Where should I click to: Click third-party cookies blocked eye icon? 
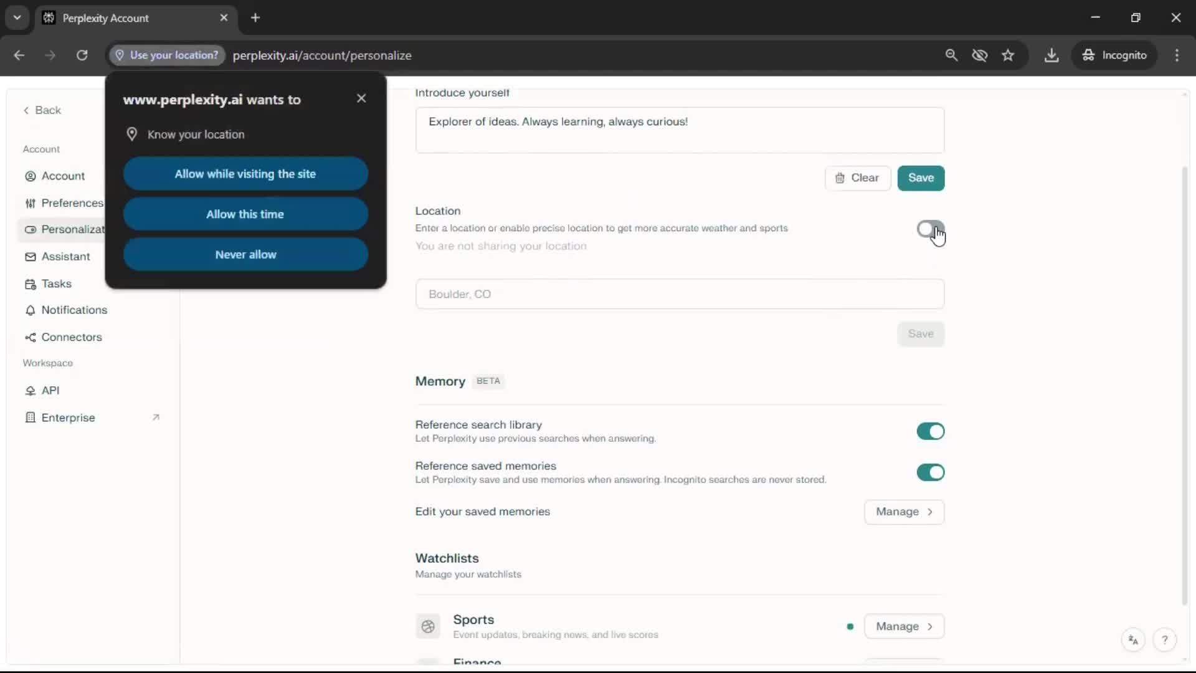pos(979,55)
